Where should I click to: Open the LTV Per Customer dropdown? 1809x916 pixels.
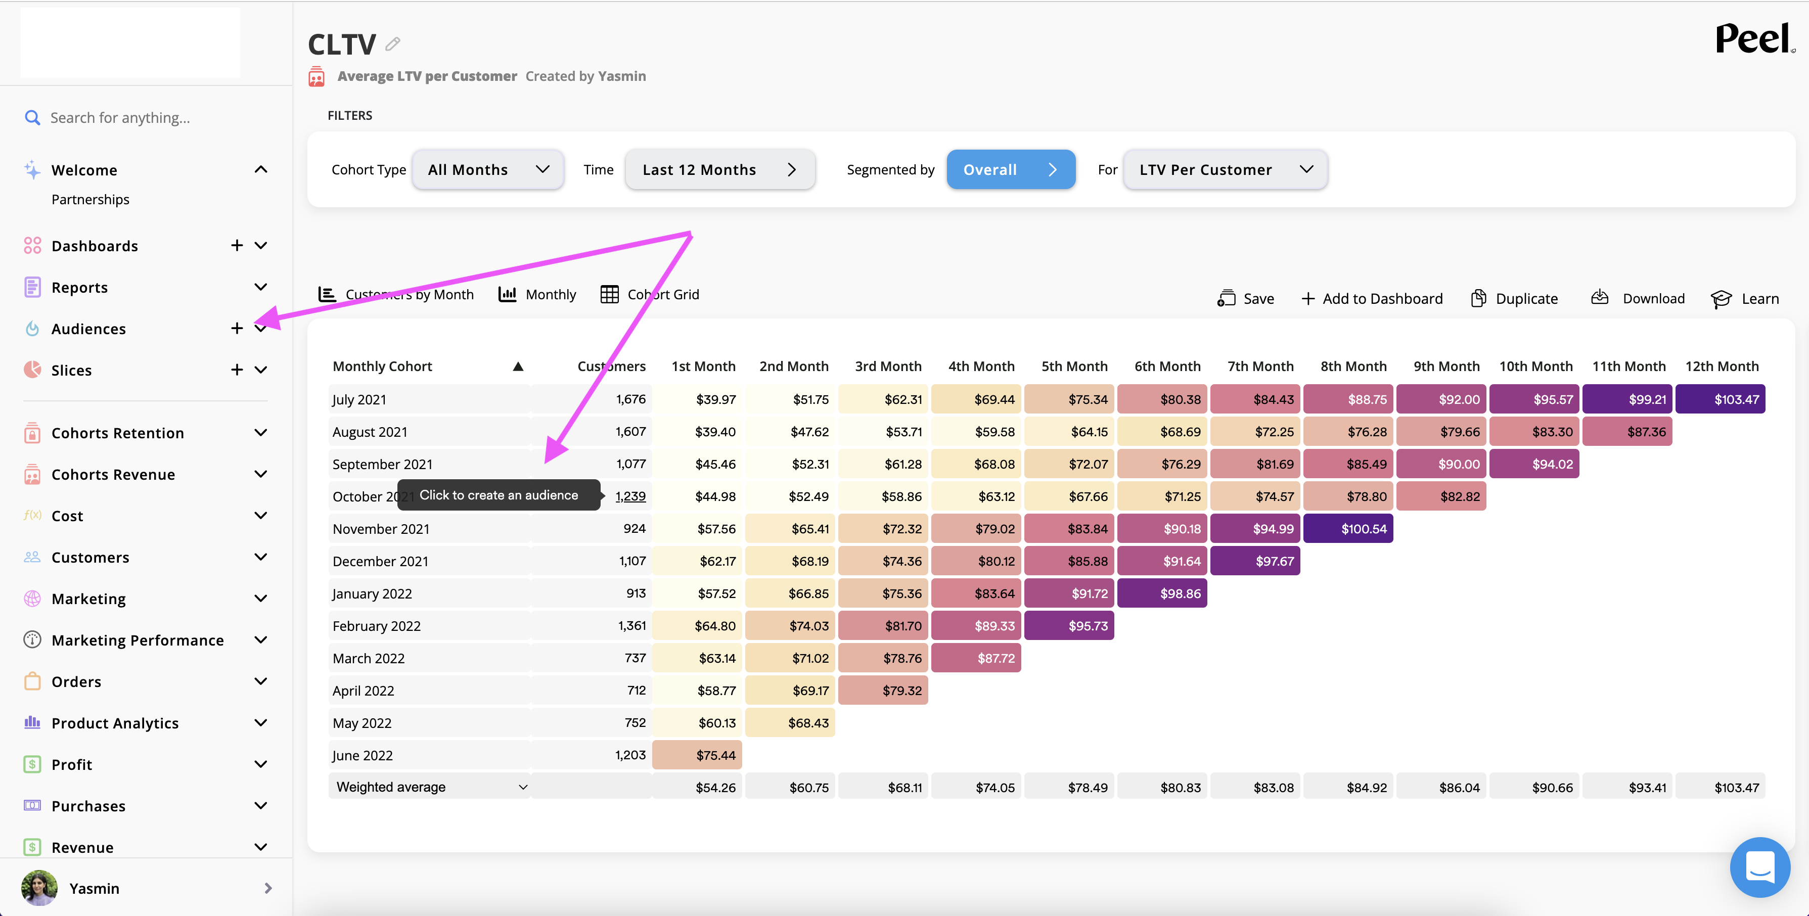[1225, 169]
